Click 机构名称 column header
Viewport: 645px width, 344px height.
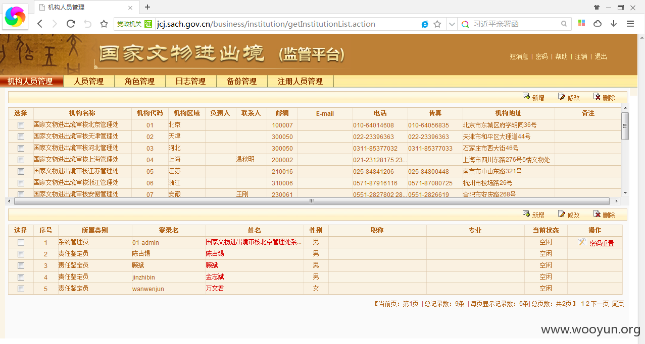pos(82,113)
